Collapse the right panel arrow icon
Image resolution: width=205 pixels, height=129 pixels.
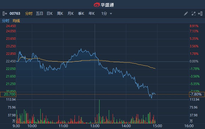(200, 14)
